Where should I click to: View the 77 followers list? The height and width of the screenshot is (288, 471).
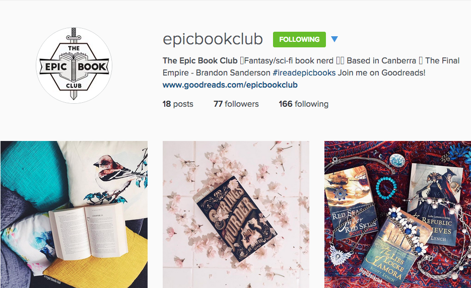(236, 104)
